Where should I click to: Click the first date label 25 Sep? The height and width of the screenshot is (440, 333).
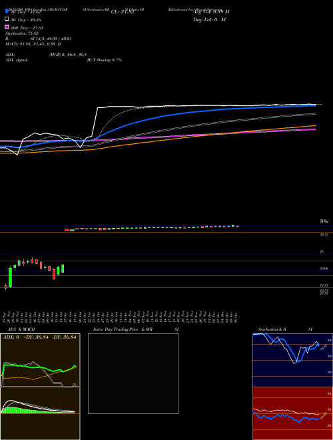tap(6, 317)
